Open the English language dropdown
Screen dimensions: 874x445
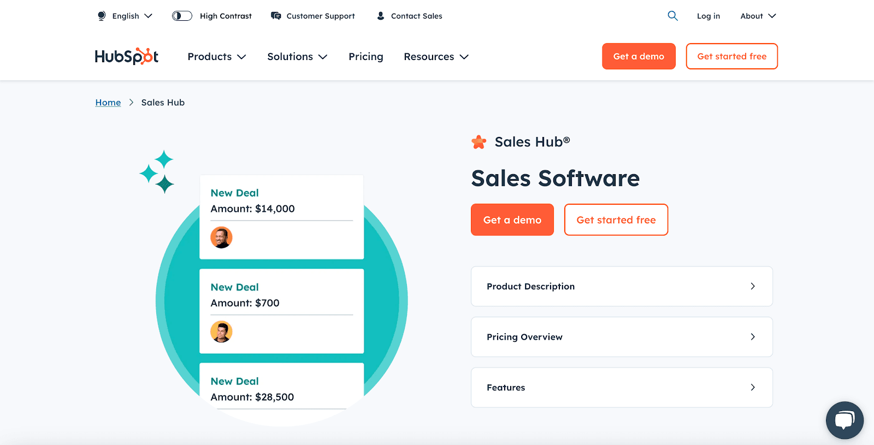[132, 16]
